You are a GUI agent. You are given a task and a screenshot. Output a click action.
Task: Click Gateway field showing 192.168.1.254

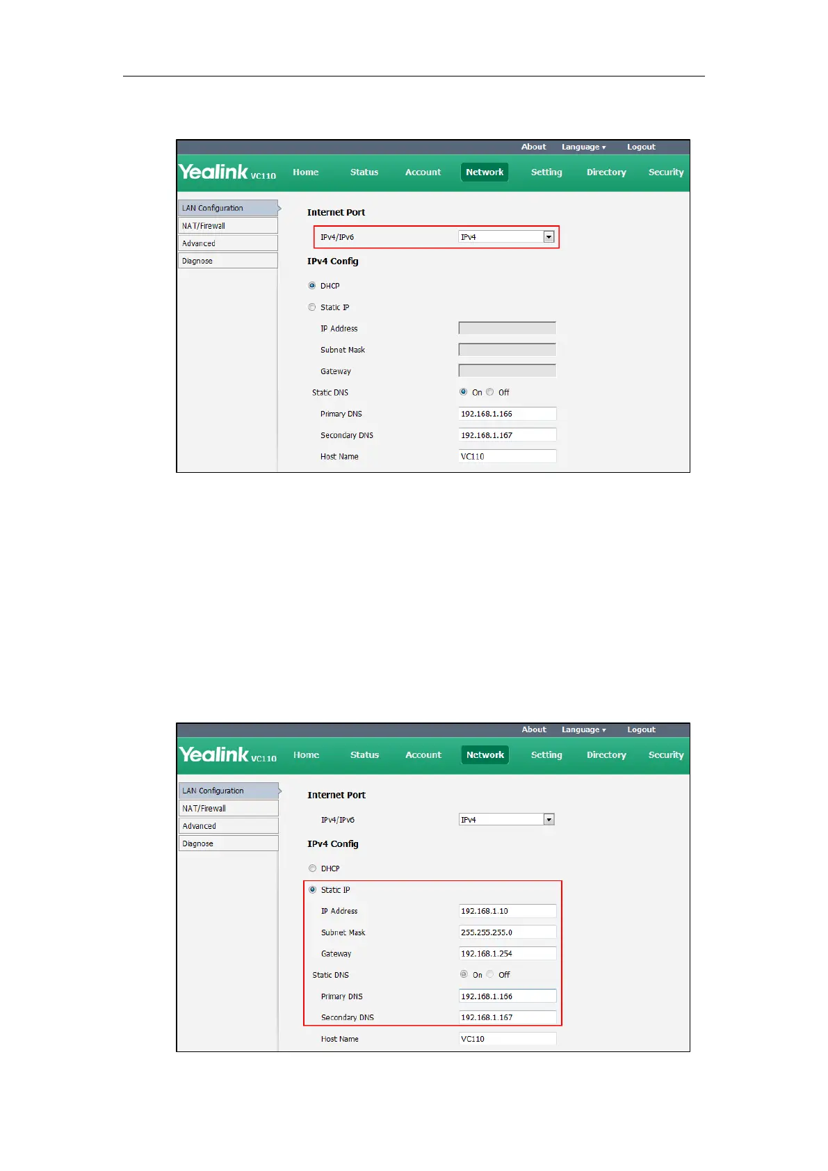(508, 953)
